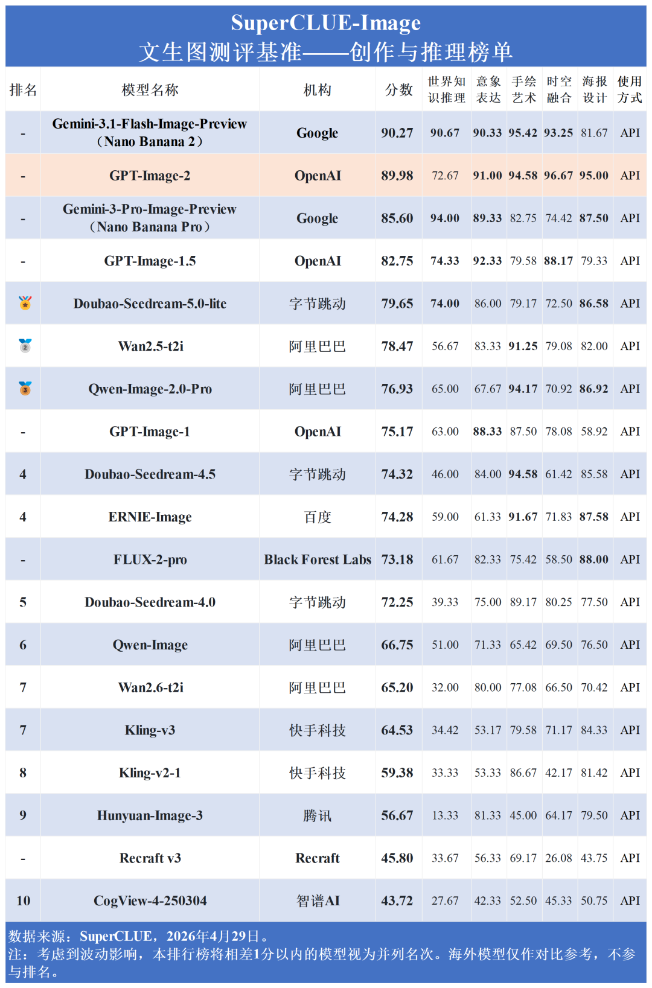This screenshot has height=988, width=652.
Task: Click the silver medal icon beside Wan2.5-t2i
Action: click(25, 346)
